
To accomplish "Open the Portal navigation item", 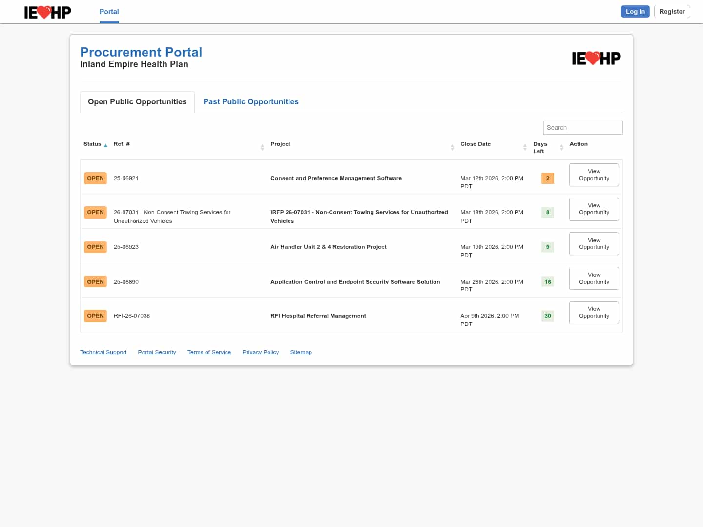I will pos(109,12).
